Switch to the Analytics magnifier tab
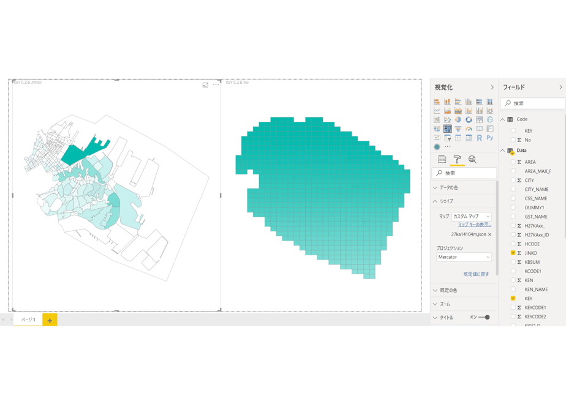This screenshot has height=404, width=566. click(472, 159)
